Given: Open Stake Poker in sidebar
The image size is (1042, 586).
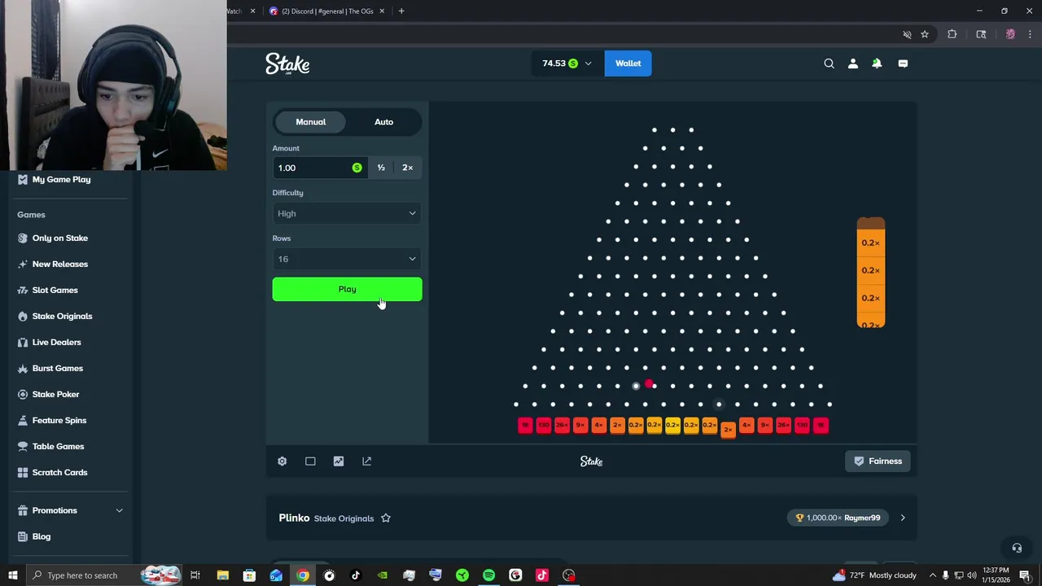Looking at the screenshot, I should pyautogui.click(x=55, y=394).
